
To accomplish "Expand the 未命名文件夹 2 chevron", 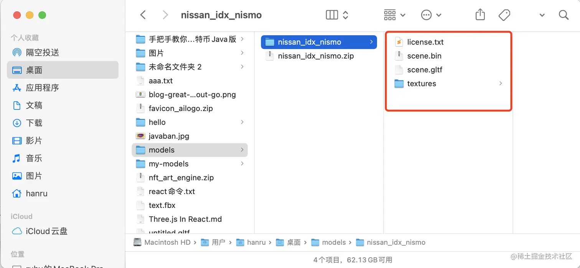I will 242,67.
